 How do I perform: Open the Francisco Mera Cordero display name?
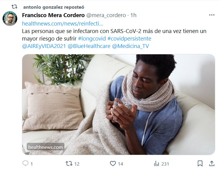tap(53, 15)
